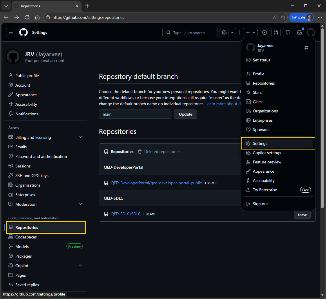Expand the Copilot sidebar section

[80, 266]
